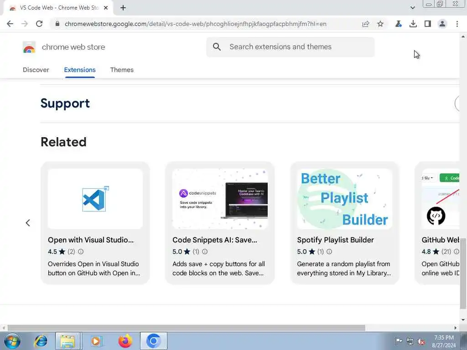Toggle the browser side panel icon
The height and width of the screenshot is (350, 467).
coord(428,24)
